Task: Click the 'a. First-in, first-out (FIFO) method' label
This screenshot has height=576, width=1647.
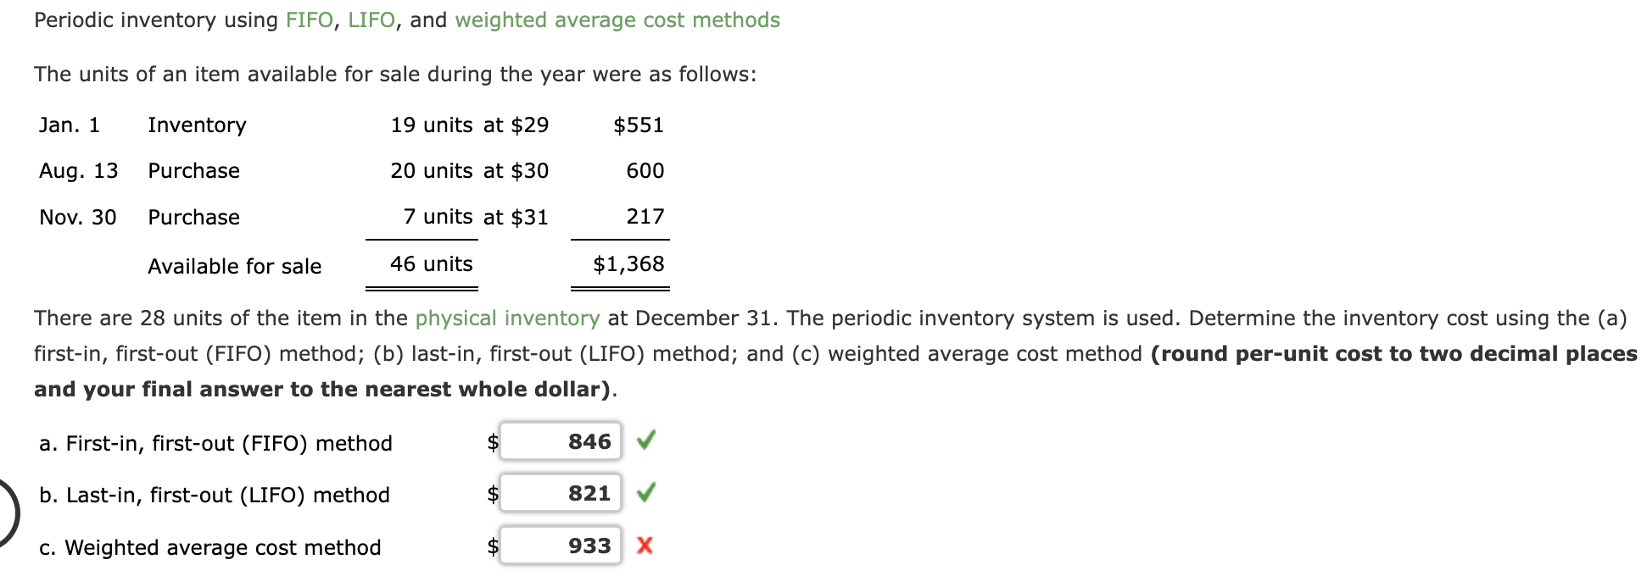Action: tap(215, 443)
